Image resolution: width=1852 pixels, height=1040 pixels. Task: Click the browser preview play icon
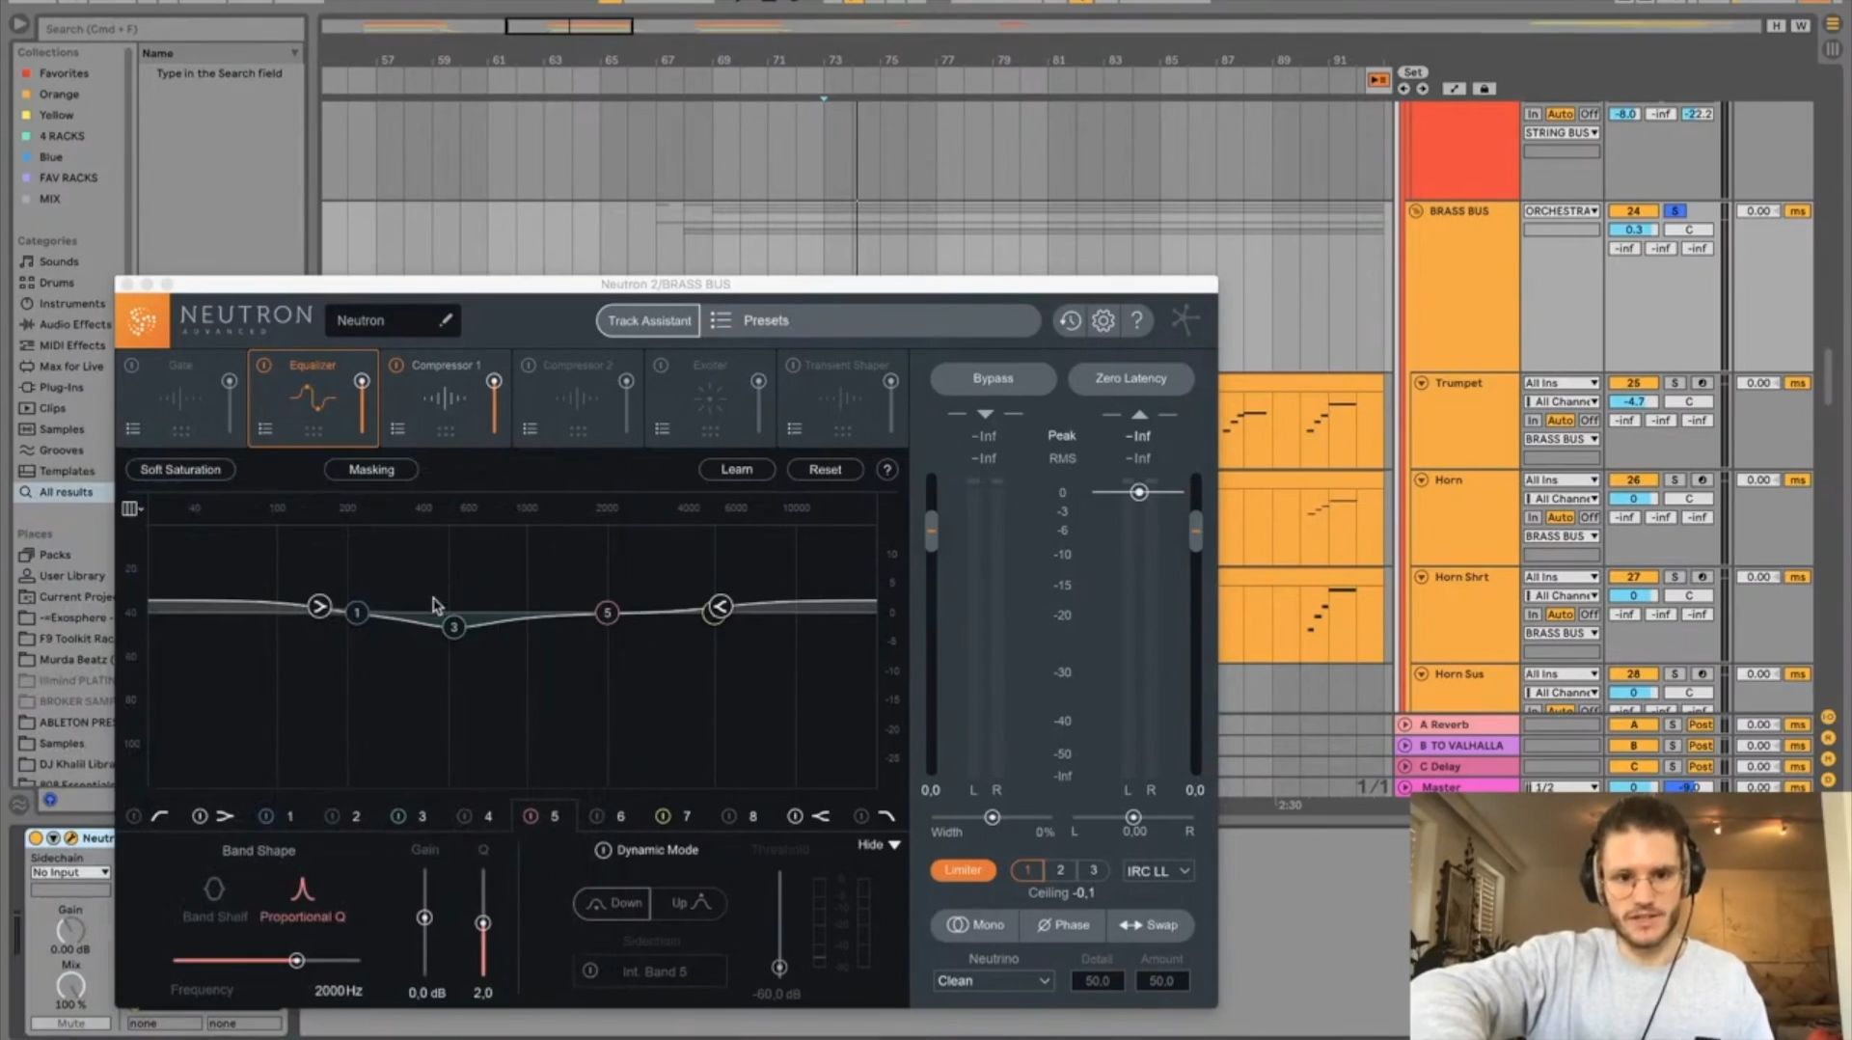coord(19,25)
